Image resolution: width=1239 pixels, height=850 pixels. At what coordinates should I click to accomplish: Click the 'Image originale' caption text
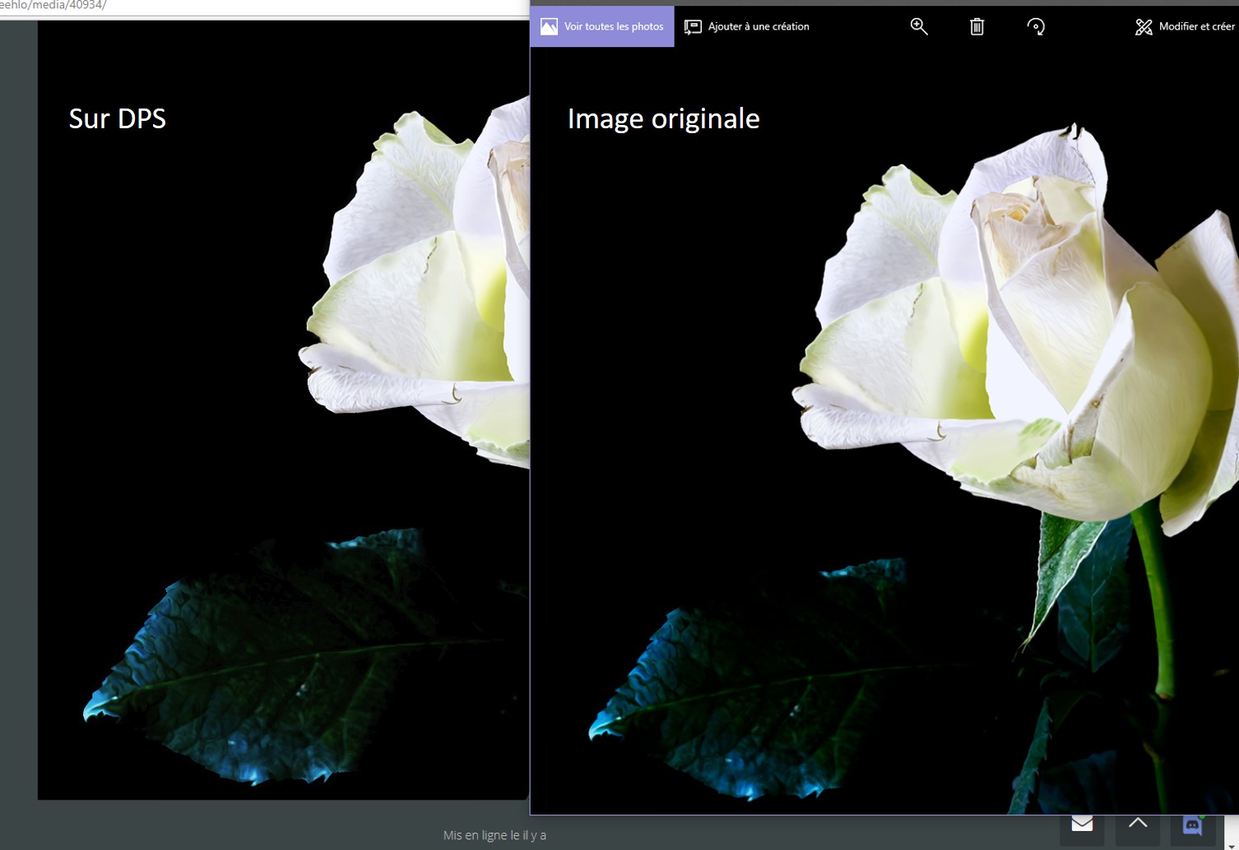point(663,118)
